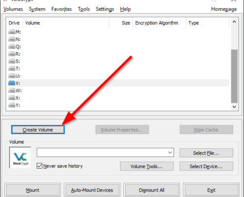Select the W: drive icon
Screen dimensions: 244x197
coord(11,90)
